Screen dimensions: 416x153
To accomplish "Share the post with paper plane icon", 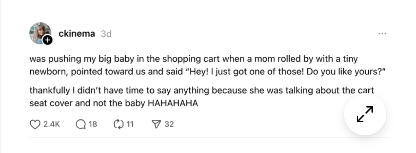I will tap(156, 124).
